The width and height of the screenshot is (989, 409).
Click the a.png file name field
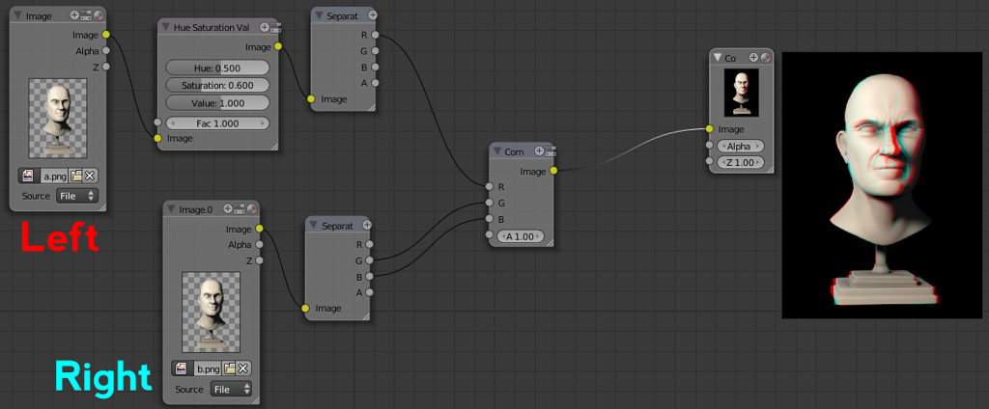[54, 176]
